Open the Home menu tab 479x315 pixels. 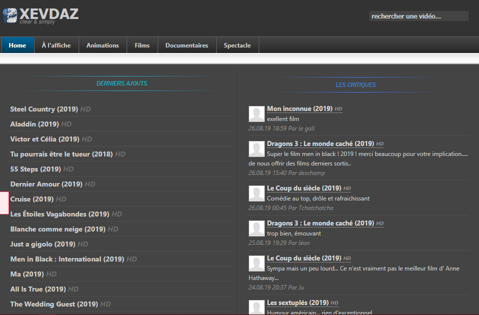pyautogui.click(x=18, y=45)
